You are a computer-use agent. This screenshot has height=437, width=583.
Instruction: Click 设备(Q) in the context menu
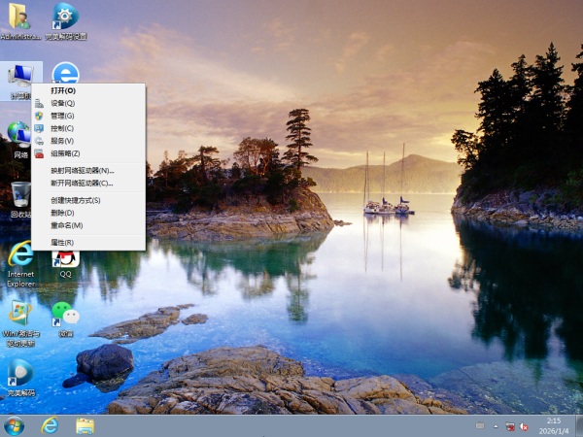click(x=62, y=103)
